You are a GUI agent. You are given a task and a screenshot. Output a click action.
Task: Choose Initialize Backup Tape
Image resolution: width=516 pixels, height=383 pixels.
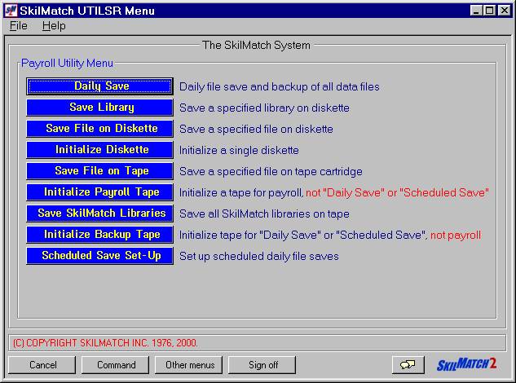pos(99,235)
